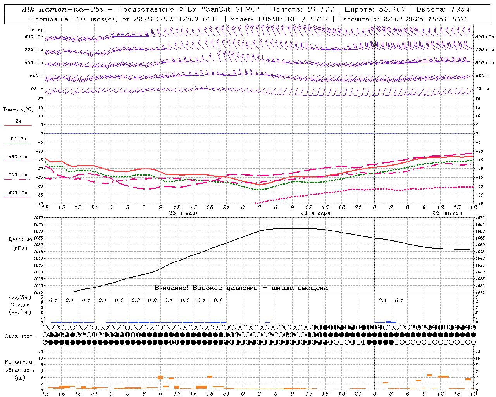Click the dash-dot line sample under '700 гПа' legend
The image size is (496, 397).
click(x=17, y=179)
